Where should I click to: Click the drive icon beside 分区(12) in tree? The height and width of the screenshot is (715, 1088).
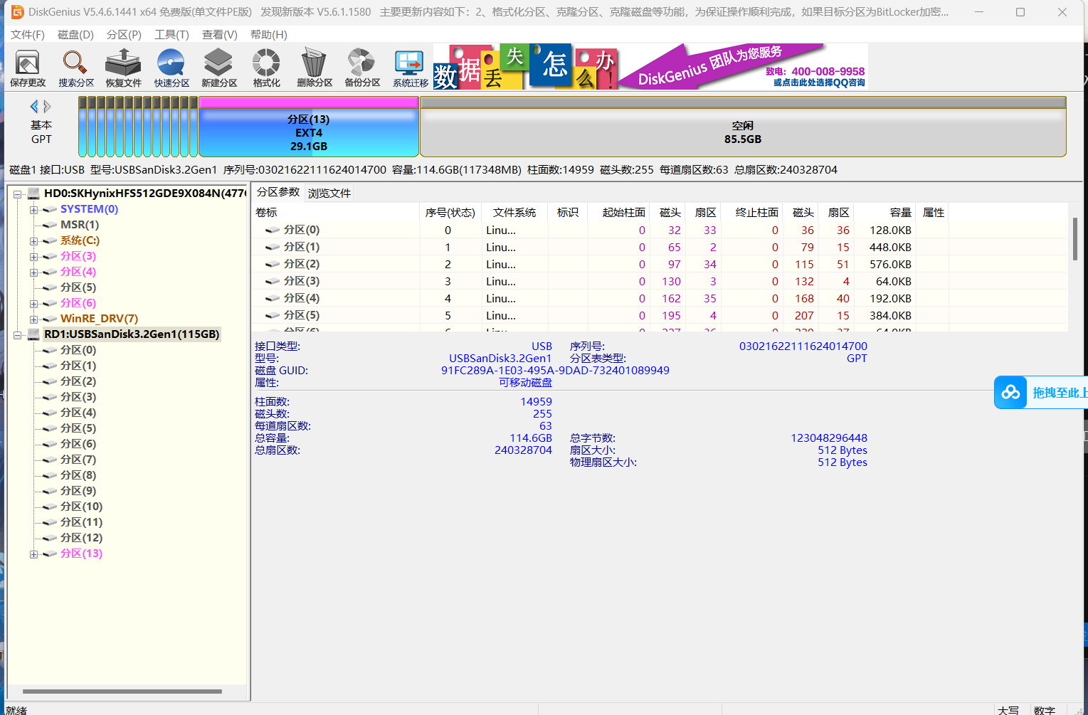(x=49, y=538)
